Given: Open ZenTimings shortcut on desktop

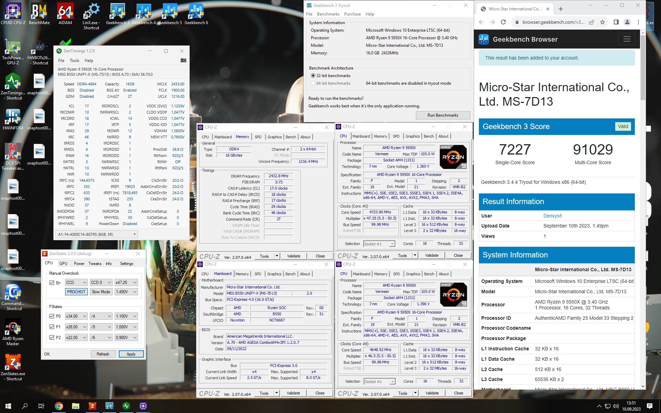Looking at the screenshot, I should click(x=13, y=87).
